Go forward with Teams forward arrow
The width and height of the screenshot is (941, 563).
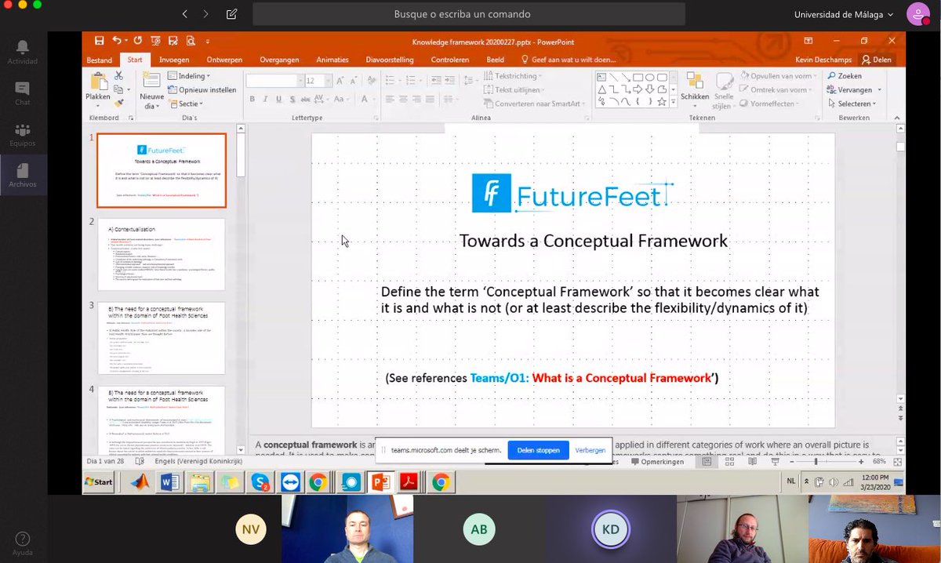tap(205, 14)
